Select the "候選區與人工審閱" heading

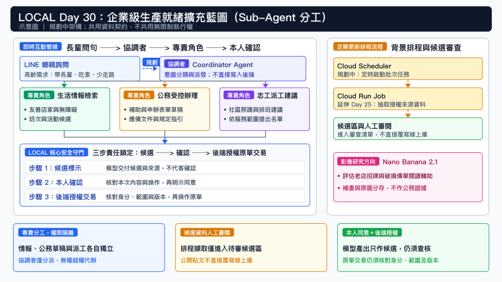coord(364,126)
